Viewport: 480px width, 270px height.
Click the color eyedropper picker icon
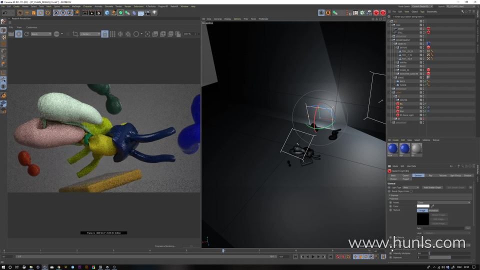[x=432, y=206]
